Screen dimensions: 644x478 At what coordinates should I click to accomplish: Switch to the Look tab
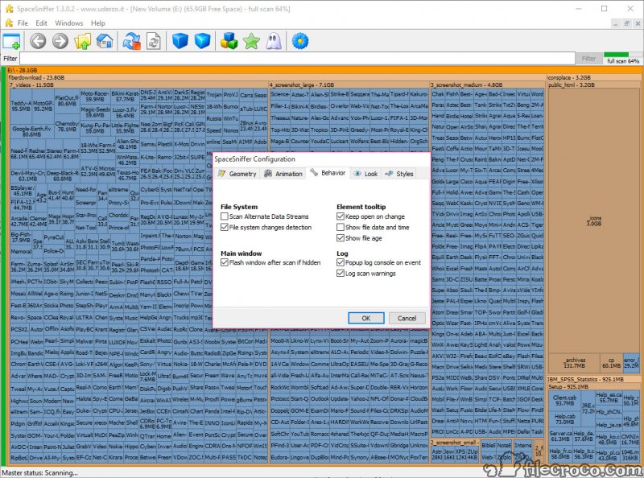point(365,174)
